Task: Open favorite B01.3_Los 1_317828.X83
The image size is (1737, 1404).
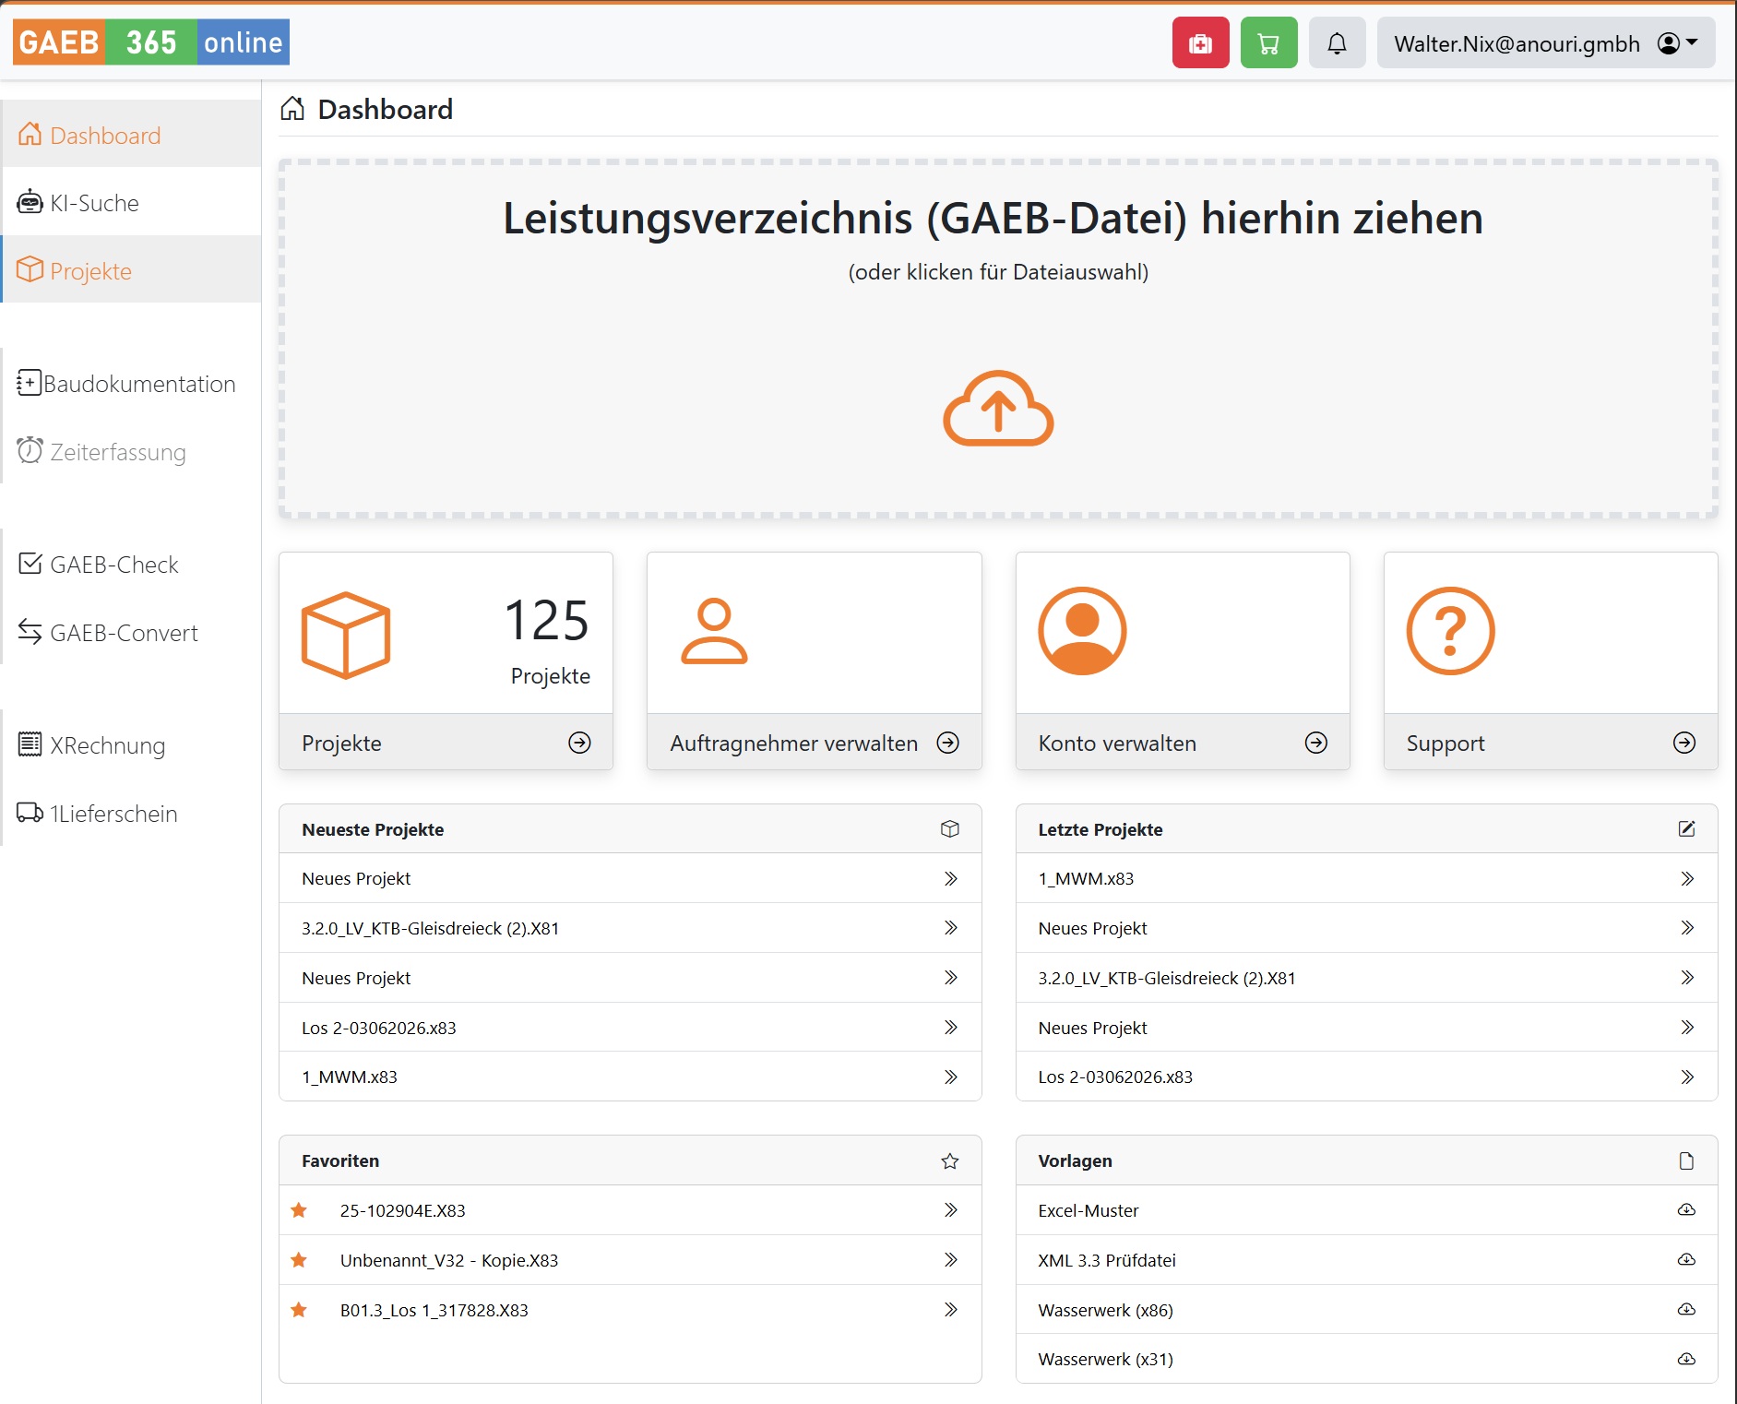Action: click(630, 1310)
